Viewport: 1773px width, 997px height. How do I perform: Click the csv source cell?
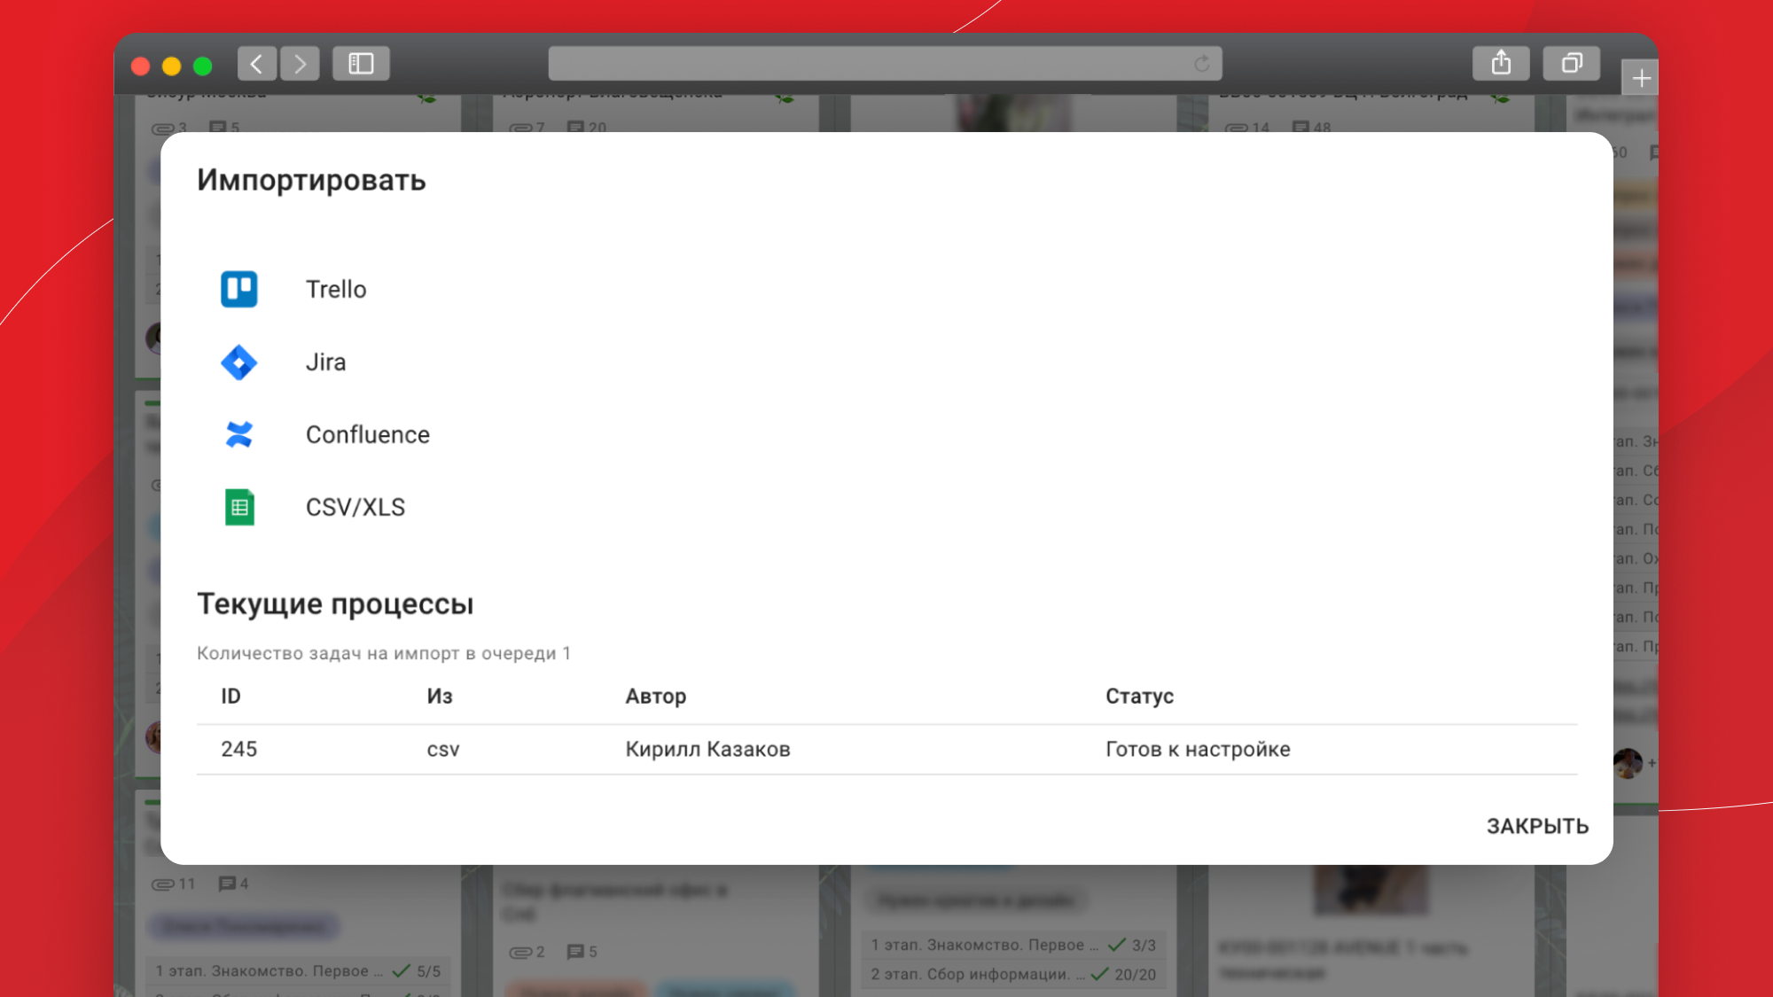tap(443, 750)
